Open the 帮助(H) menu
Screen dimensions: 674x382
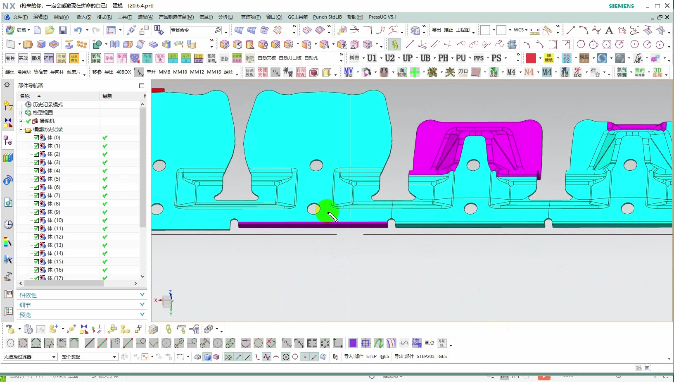coord(355,17)
